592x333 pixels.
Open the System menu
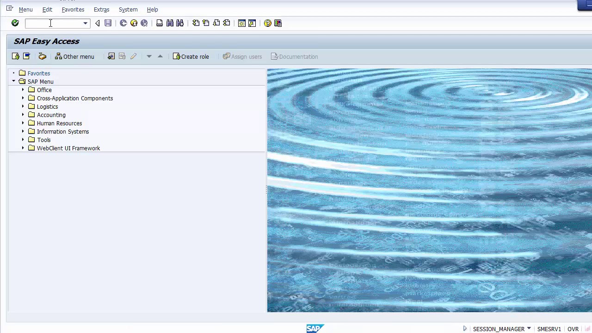coord(128,9)
